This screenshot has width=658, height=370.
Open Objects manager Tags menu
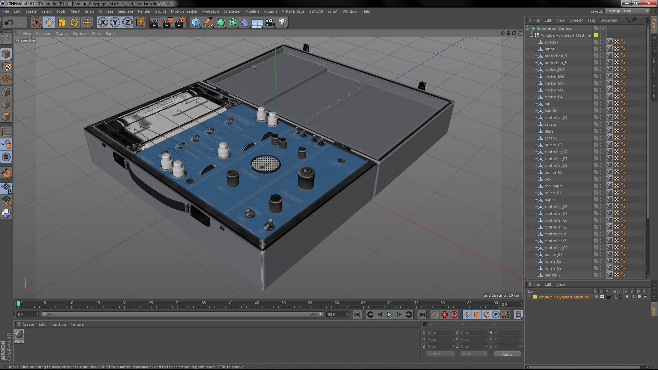pos(592,20)
